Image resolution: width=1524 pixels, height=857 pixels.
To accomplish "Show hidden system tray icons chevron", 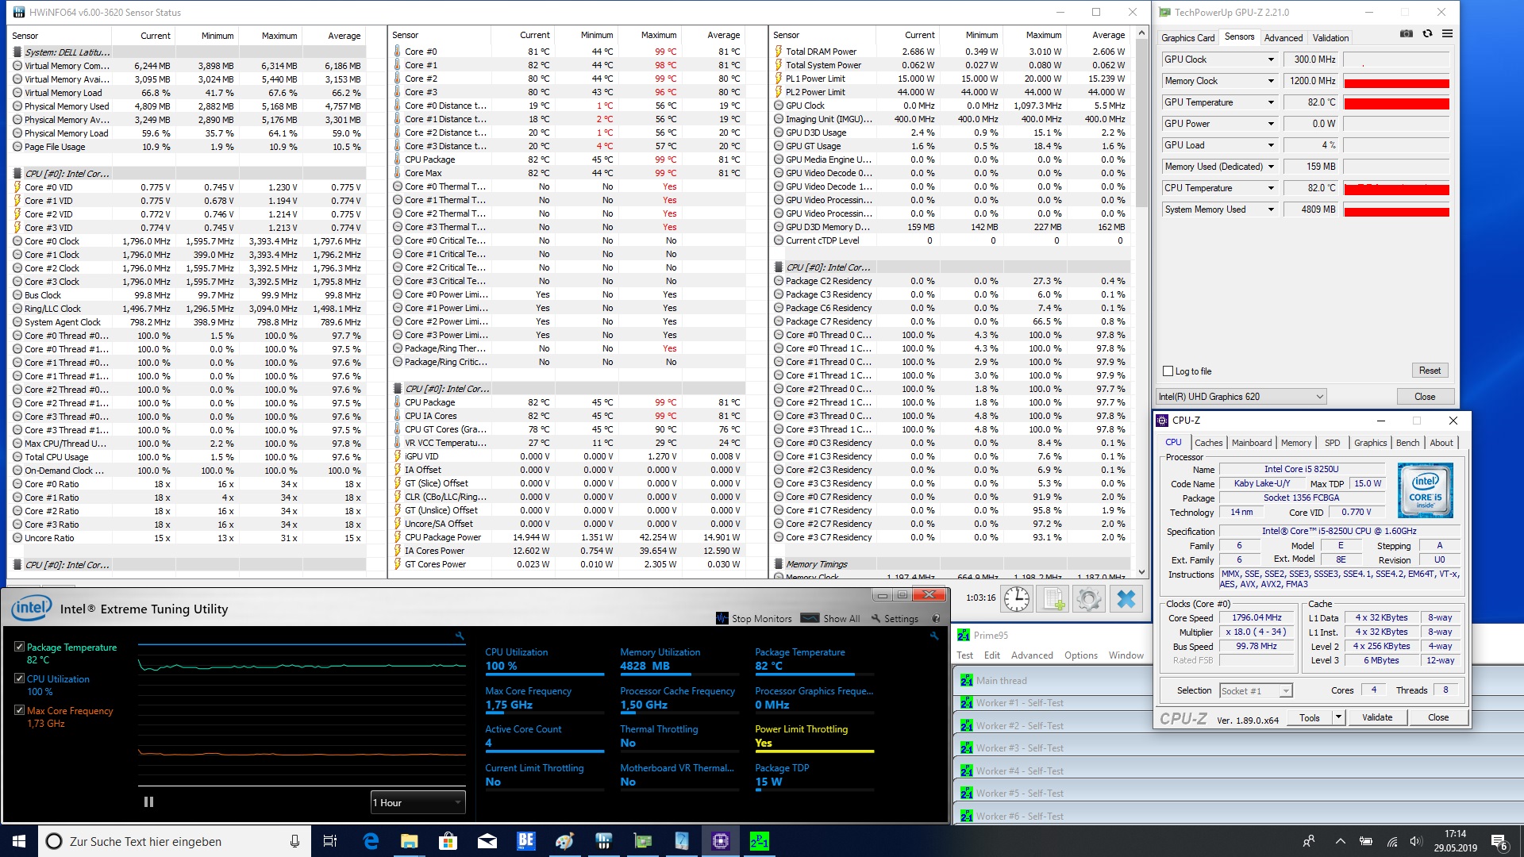I will click(x=1341, y=841).
